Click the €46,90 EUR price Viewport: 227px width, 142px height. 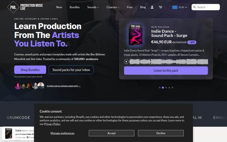pos(161,42)
